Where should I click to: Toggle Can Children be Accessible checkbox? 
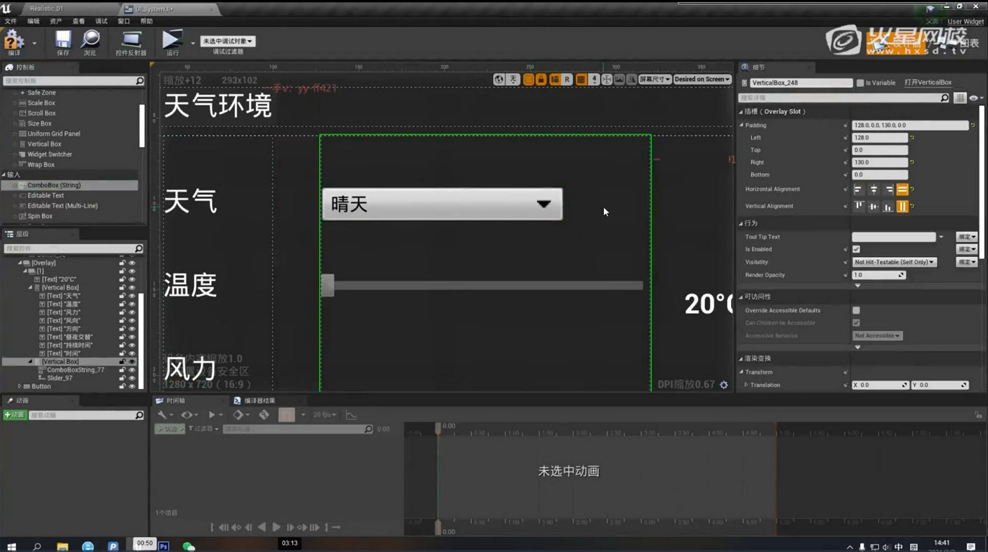pos(856,323)
